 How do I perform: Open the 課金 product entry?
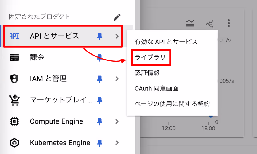[x=66, y=57]
